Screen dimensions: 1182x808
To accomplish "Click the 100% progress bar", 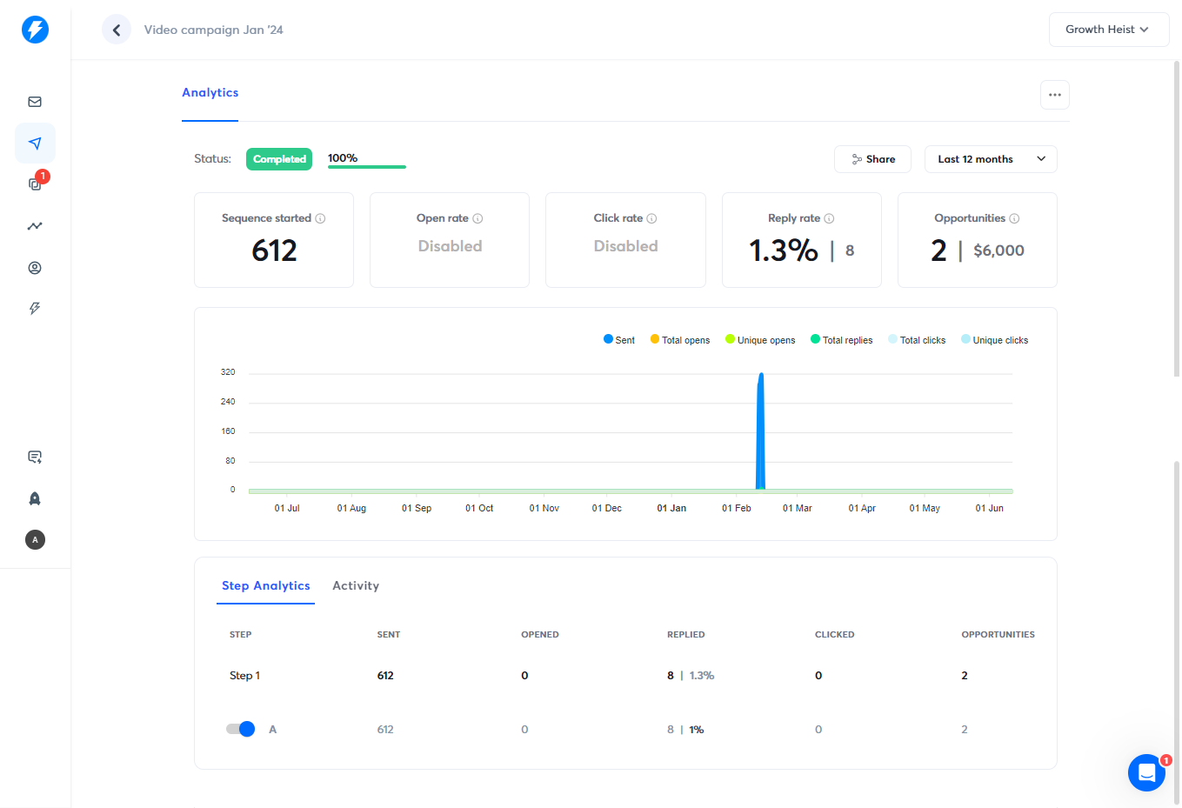I will (366, 165).
